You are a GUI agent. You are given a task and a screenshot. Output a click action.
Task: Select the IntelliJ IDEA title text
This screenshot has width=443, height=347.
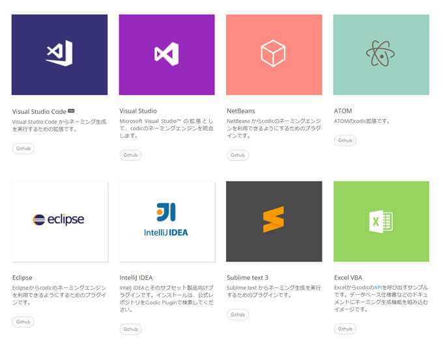tap(136, 277)
